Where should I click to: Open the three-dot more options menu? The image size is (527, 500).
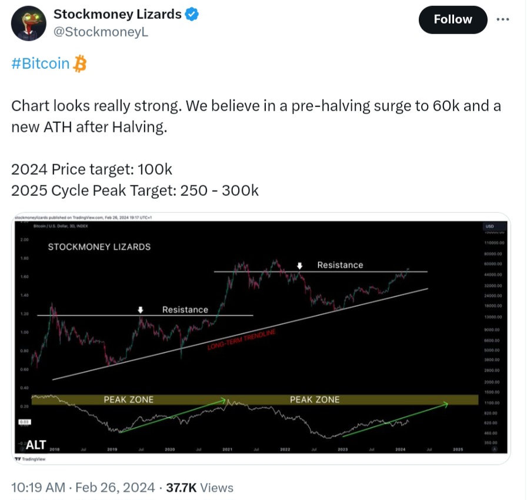pos(502,19)
